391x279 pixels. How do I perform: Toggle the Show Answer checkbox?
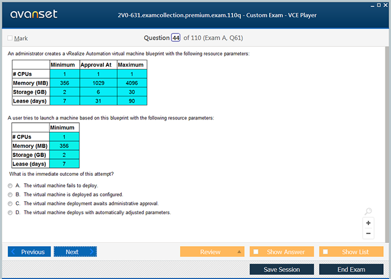click(256, 252)
